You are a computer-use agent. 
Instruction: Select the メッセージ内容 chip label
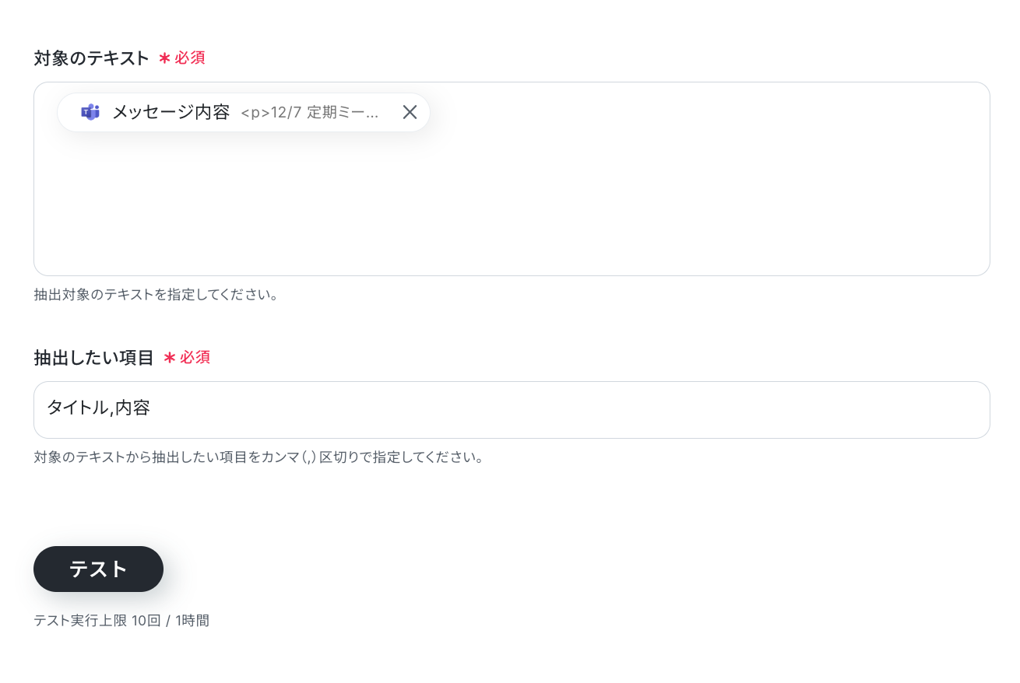pyautogui.click(x=171, y=112)
